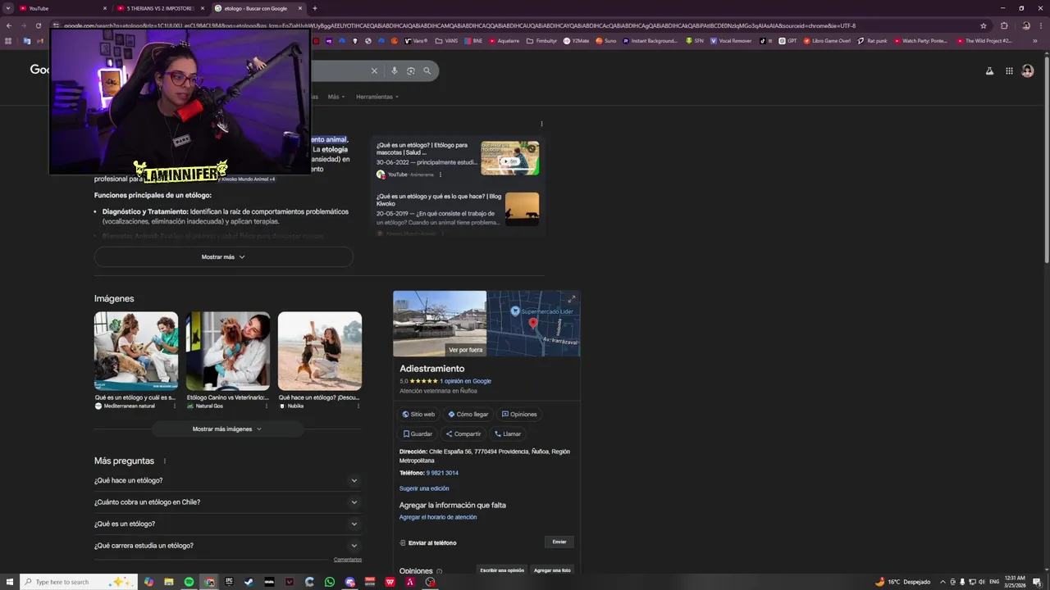Screen dimensions: 1050x590
Task: Open Steam from the taskbar
Action: point(249,582)
